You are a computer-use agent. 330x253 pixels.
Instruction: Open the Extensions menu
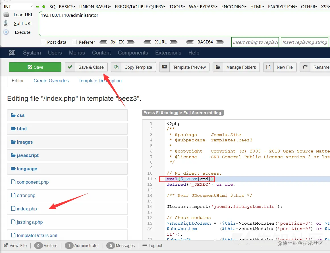point(168,53)
